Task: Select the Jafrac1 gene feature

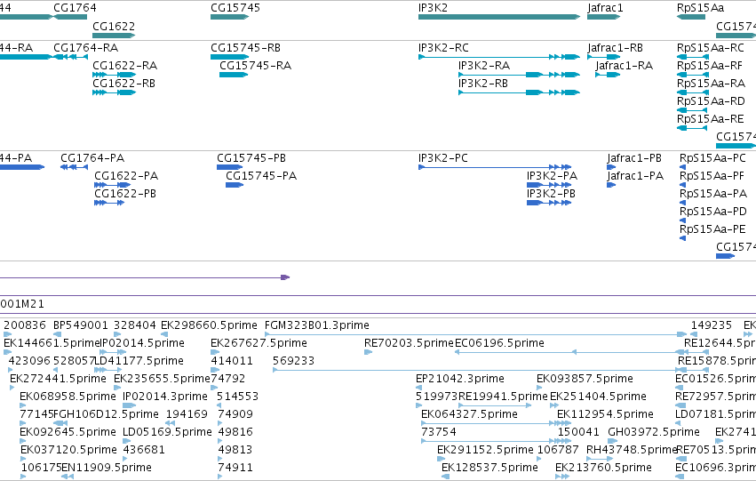Action: click(603, 17)
